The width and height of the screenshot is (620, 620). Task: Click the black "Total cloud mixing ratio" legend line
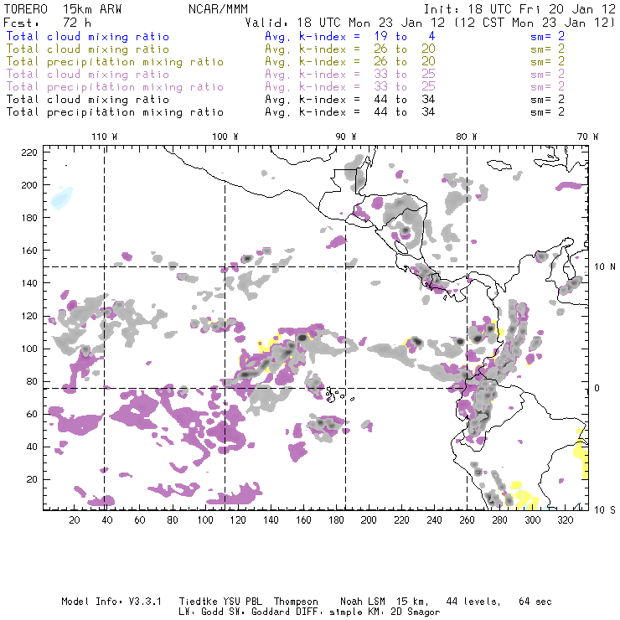[x=88, y=100]
